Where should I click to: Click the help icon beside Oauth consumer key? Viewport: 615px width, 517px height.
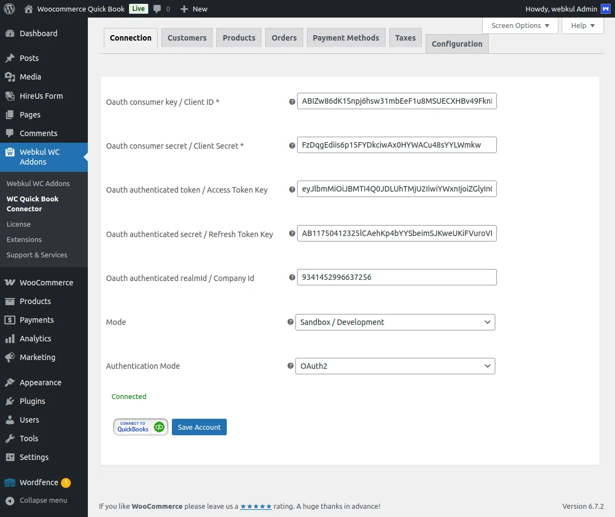point(291,102)
